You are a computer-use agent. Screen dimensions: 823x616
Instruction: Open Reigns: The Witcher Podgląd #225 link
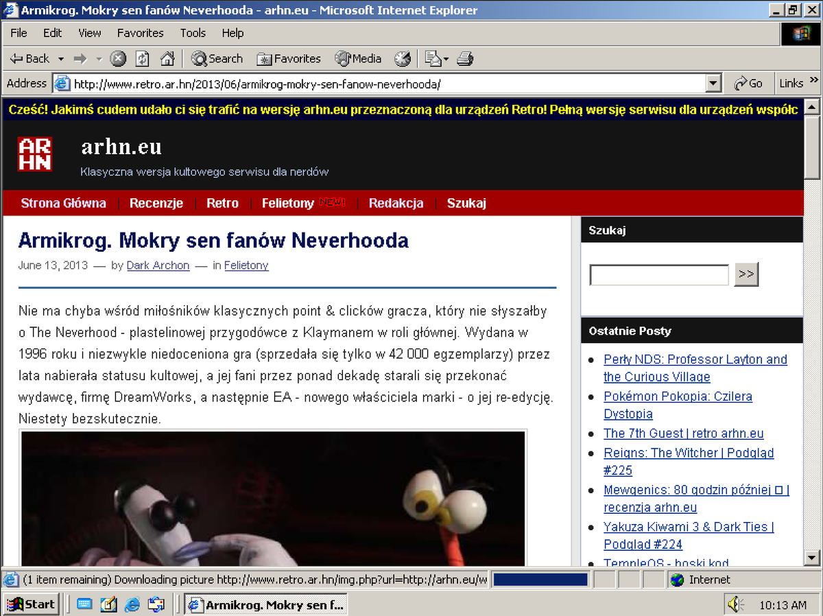coord(689,462)
